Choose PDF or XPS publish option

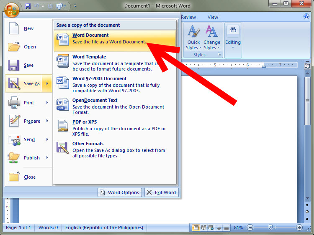(115, 128)
